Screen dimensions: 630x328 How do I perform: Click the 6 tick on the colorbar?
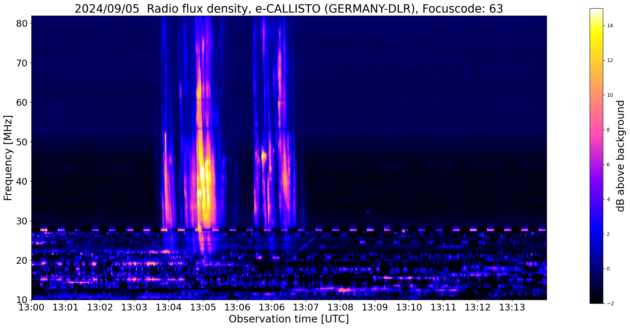[608, 164]
